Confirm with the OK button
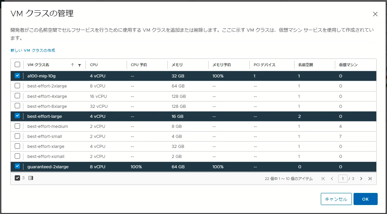 coord(366,199)
